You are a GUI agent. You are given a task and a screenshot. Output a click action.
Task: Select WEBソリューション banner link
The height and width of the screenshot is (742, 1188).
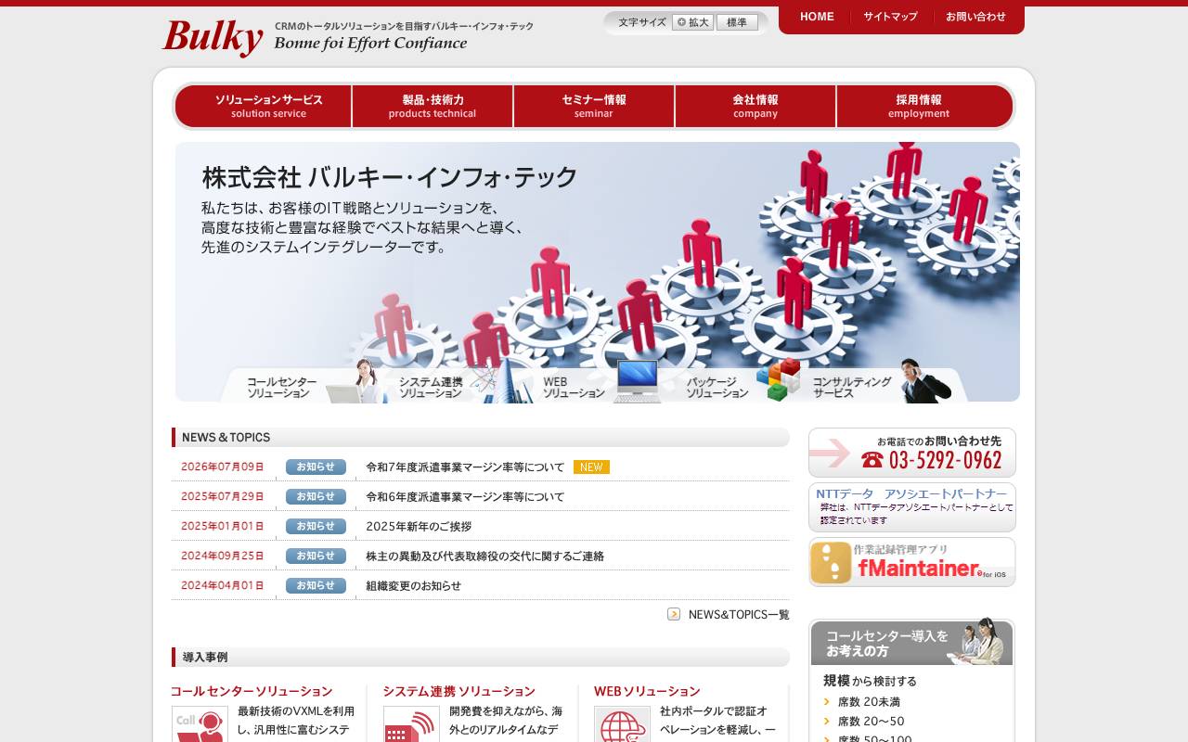[x=574, y=387]
